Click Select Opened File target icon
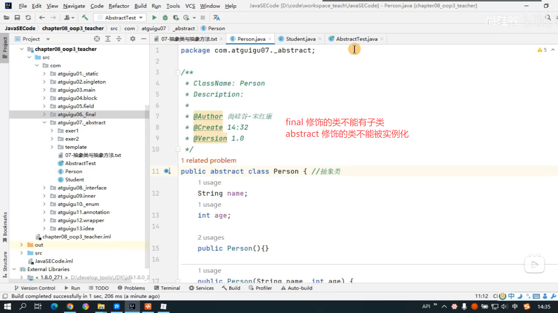Image resolution: width=558 pixels, height=313 pixels. point(97,39)
